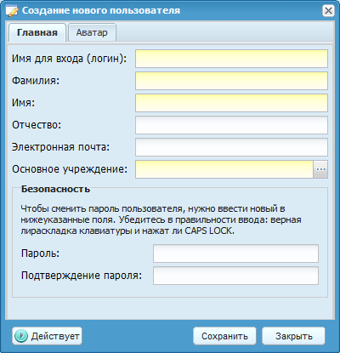340x353 pixels.
Task: Click the Безопасность group heading
Action: (x=55, y=189)
